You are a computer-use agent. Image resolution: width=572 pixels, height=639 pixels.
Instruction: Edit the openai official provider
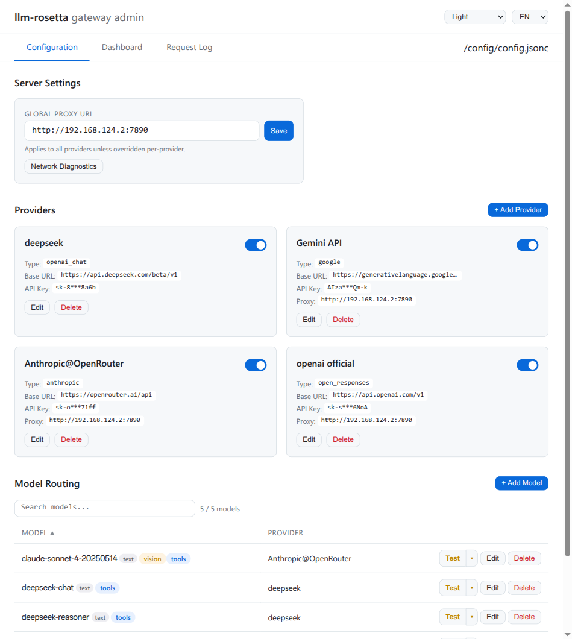309,439
